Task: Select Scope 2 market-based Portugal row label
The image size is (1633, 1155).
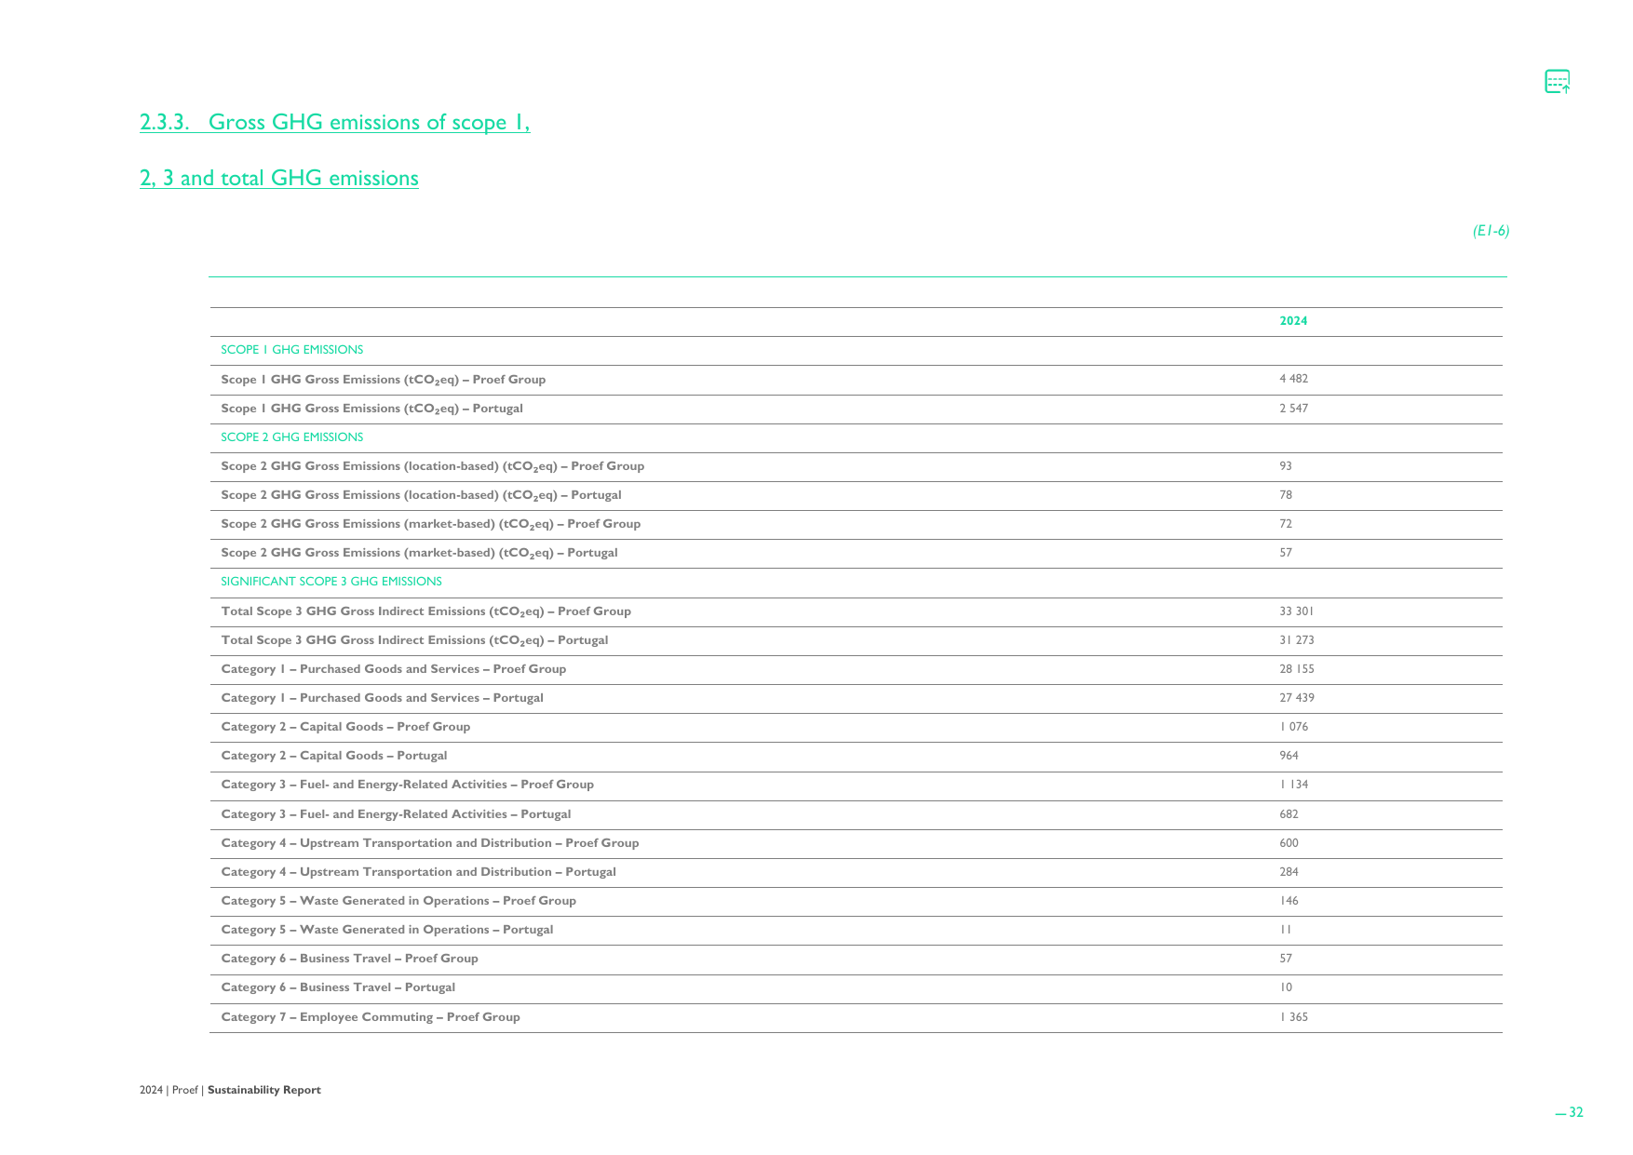Action: [419, 553]
